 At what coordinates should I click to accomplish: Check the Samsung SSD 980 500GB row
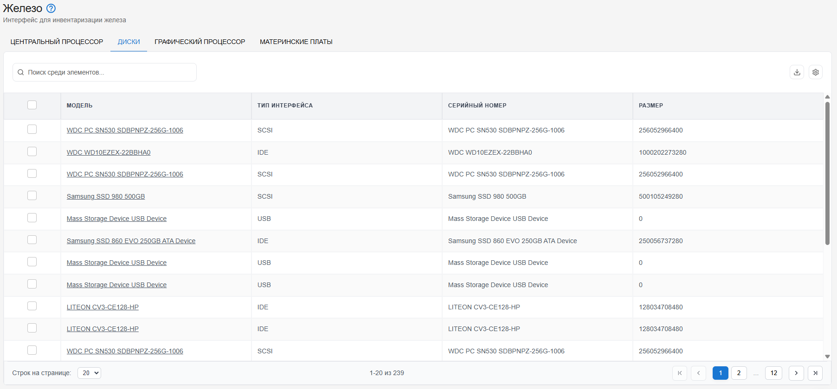click(x=32, y=196)
